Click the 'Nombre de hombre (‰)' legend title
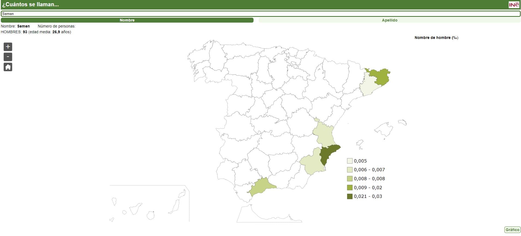521x236 pixels. click(x=436, y=38)
